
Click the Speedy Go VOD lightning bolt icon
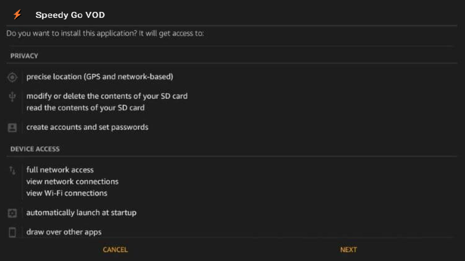click(x=17, y=14)
